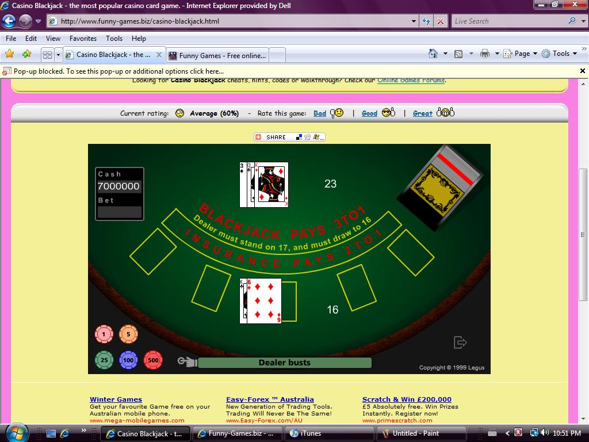Open the View menu
Viewport: 589px width, 442px height.
pos(53,39)
